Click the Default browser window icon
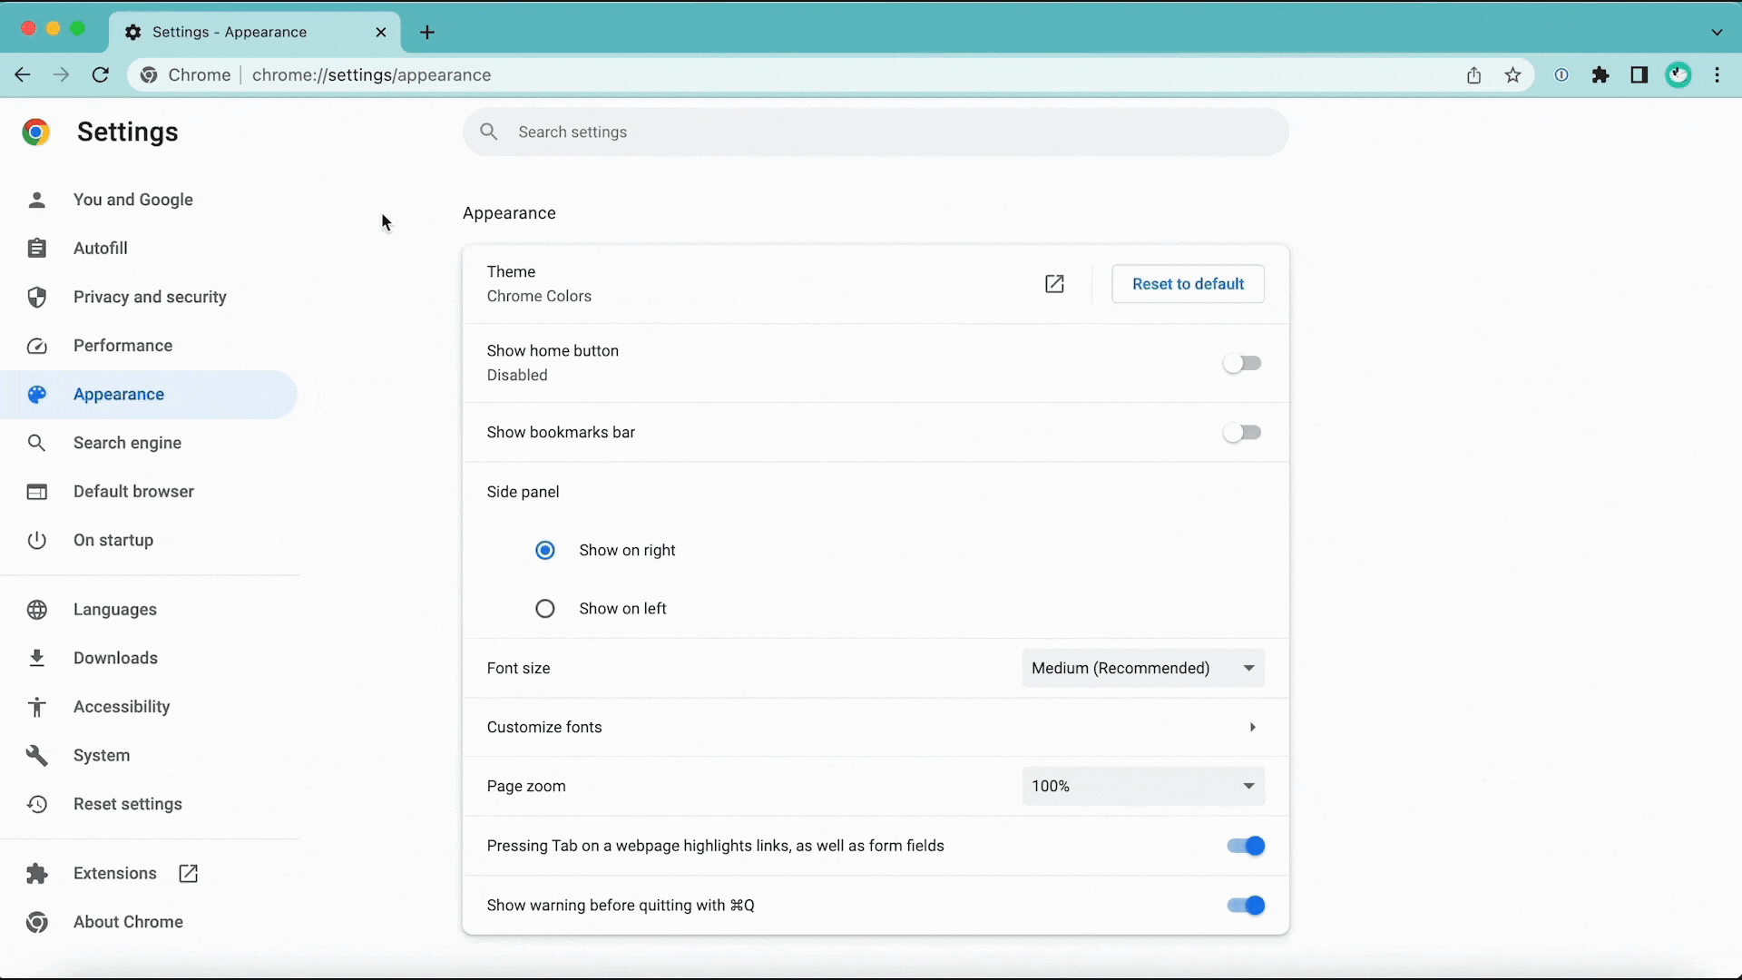This screenshot has height=980, width=1742. point(37,492)
